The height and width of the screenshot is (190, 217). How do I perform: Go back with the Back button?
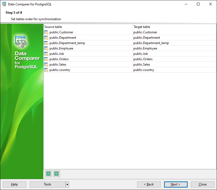149,184
